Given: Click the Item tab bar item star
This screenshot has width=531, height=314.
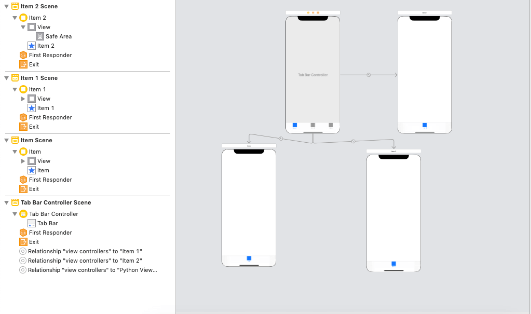Looking at the screenshot, I should click(x=31, y=170).
